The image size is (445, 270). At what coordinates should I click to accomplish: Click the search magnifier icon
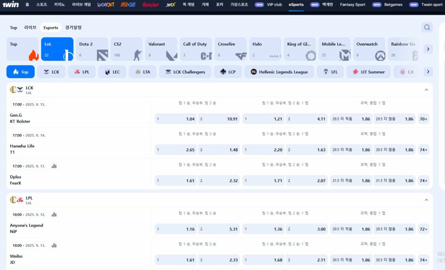point(427,27)
